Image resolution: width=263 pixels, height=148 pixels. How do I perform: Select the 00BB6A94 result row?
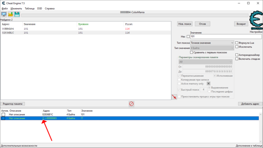86,29
